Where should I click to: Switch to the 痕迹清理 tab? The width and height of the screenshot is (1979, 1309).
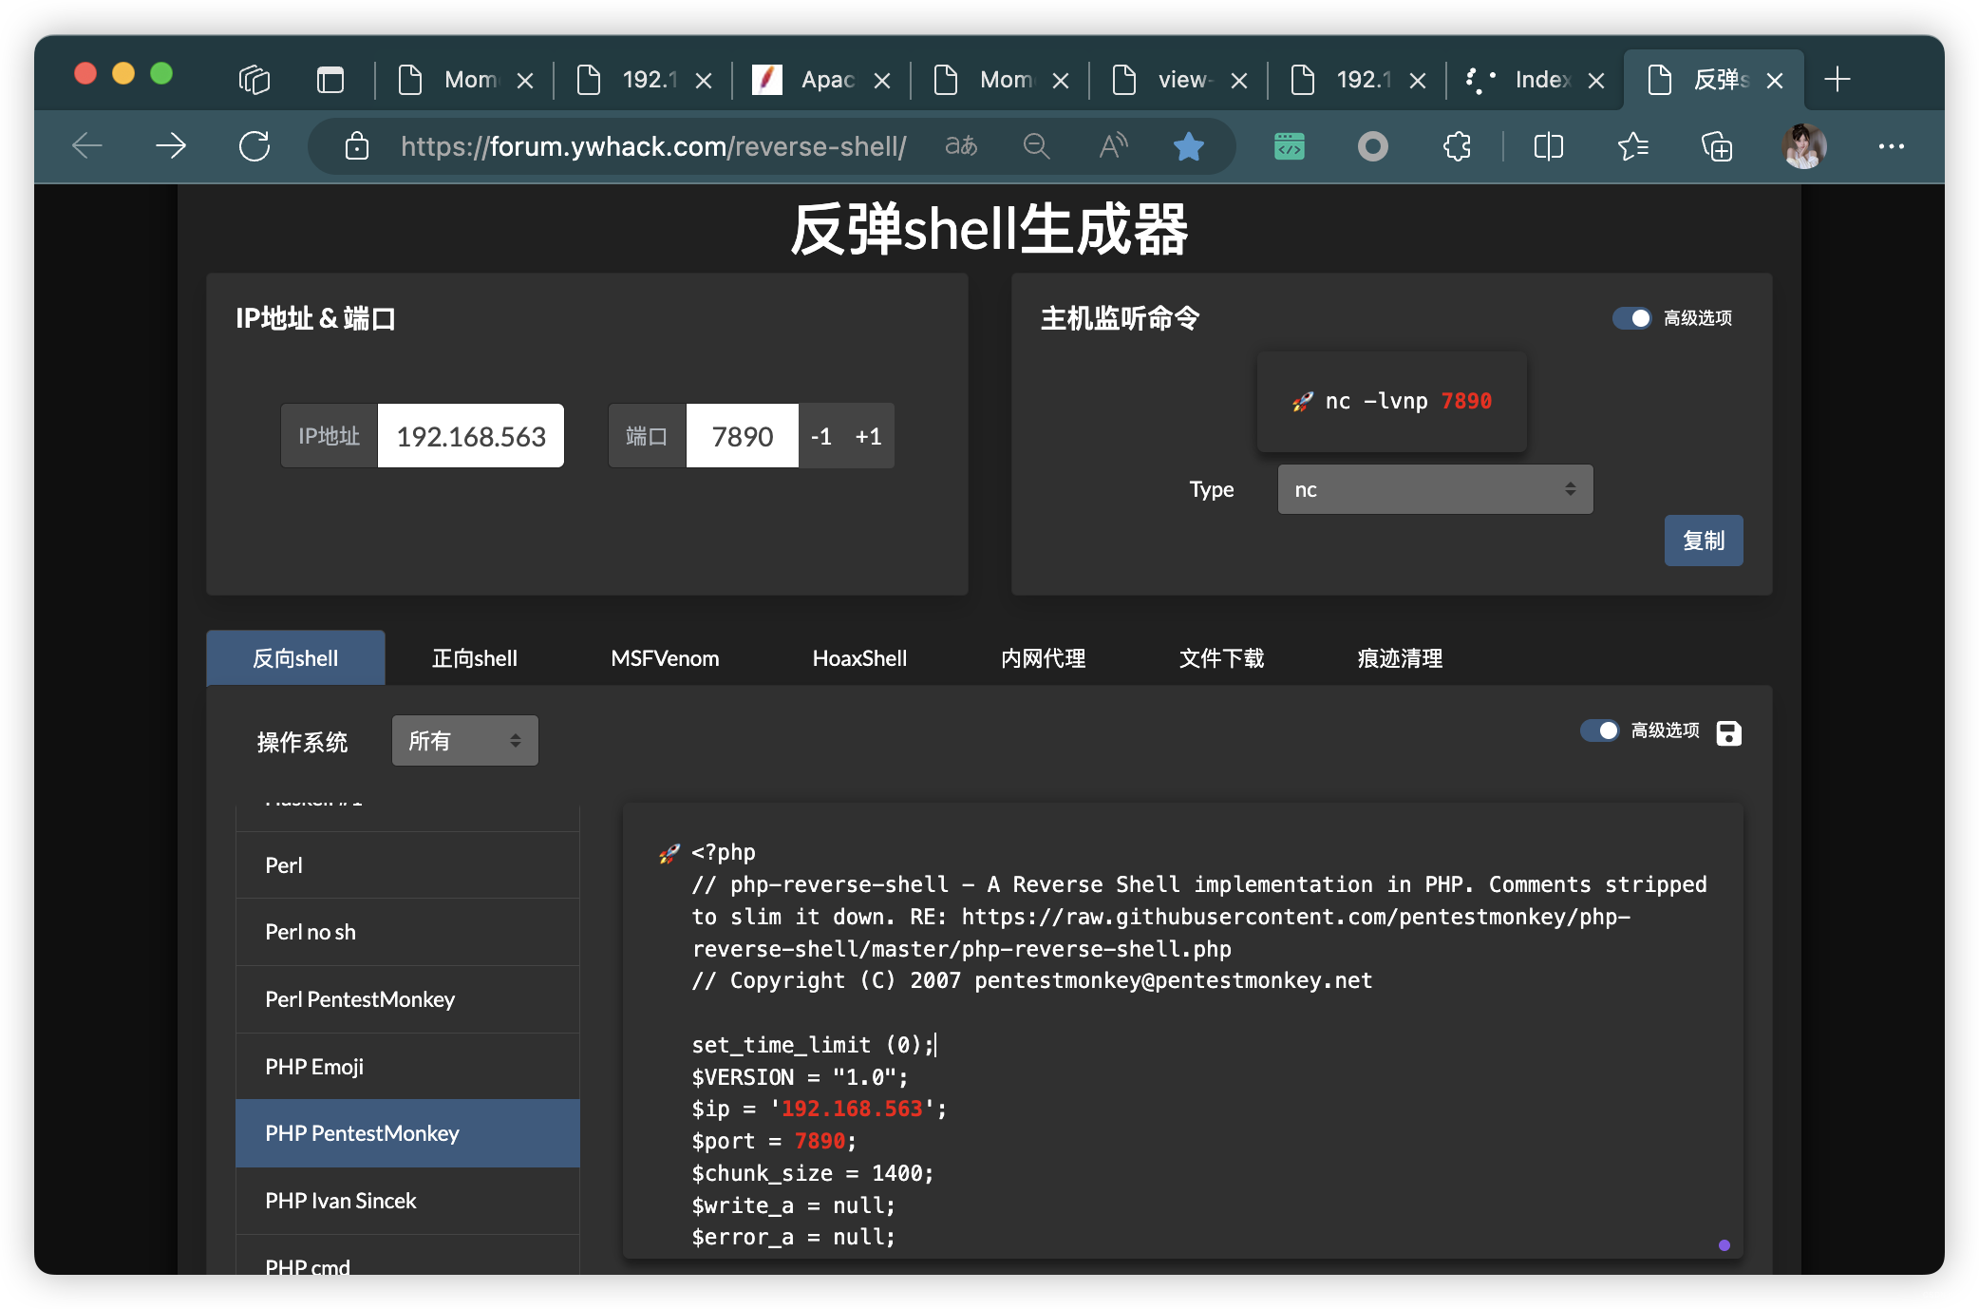click(x=1400, y=657)
